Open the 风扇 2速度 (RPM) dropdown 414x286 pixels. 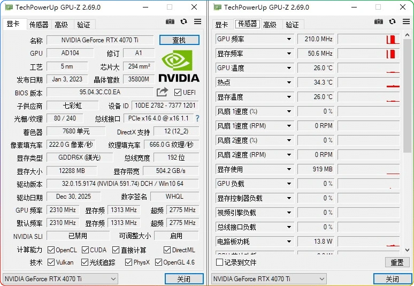pyautogui.click(x=289, y=155)
